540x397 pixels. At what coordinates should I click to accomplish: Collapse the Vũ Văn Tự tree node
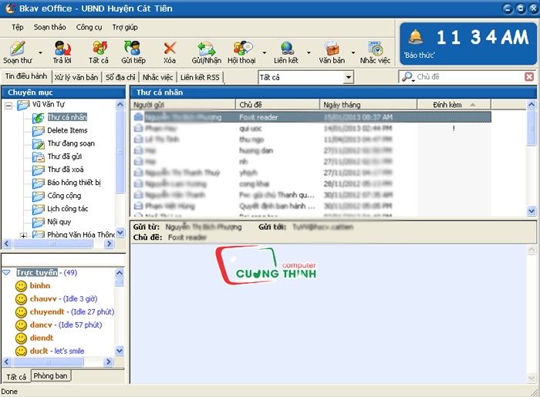8,106
